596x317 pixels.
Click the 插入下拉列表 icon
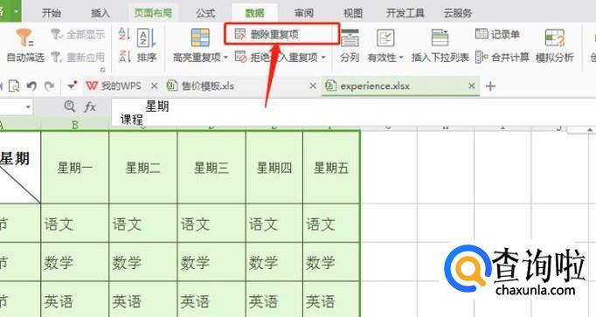click(x=440, y=38)
